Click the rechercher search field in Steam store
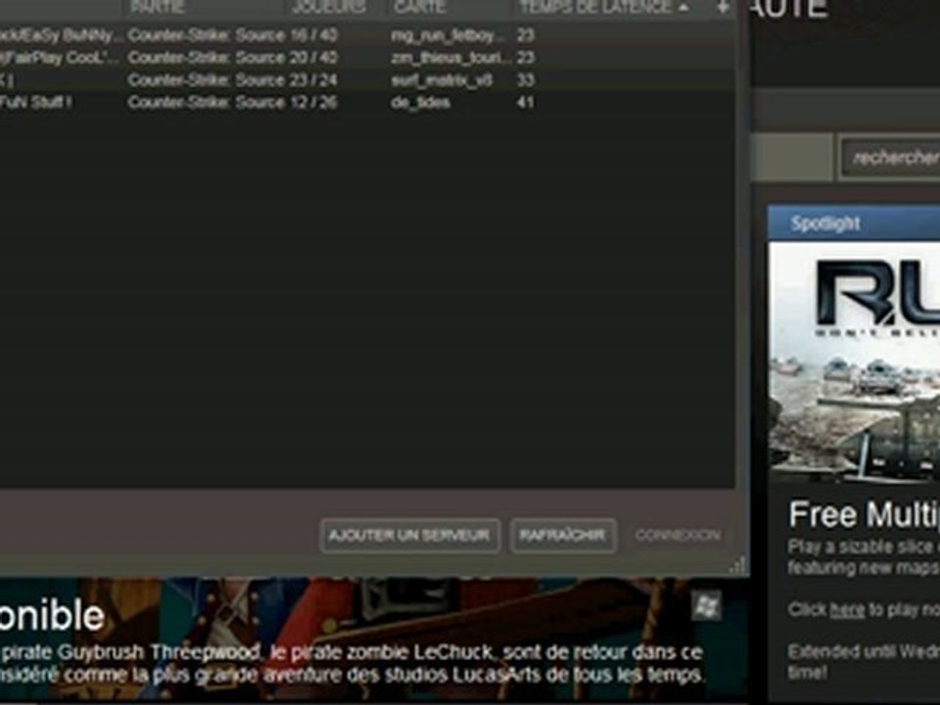 pyautogui.click(x=890, y=158)
